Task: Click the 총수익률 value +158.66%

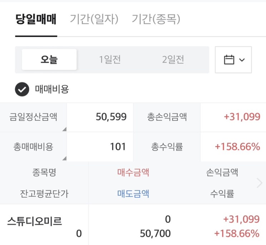Action: [237, 146]
